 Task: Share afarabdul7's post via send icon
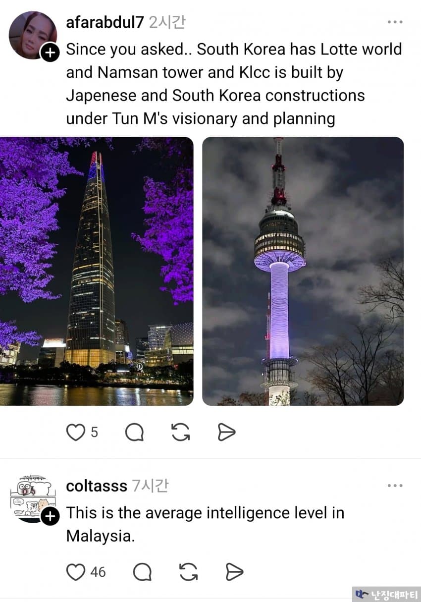(226, 432)
